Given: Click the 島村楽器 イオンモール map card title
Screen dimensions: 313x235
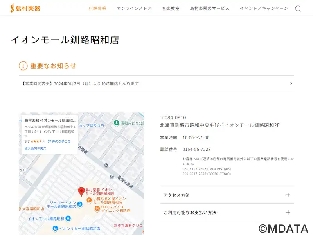Looking at the screenshot, I should (50, 120).
